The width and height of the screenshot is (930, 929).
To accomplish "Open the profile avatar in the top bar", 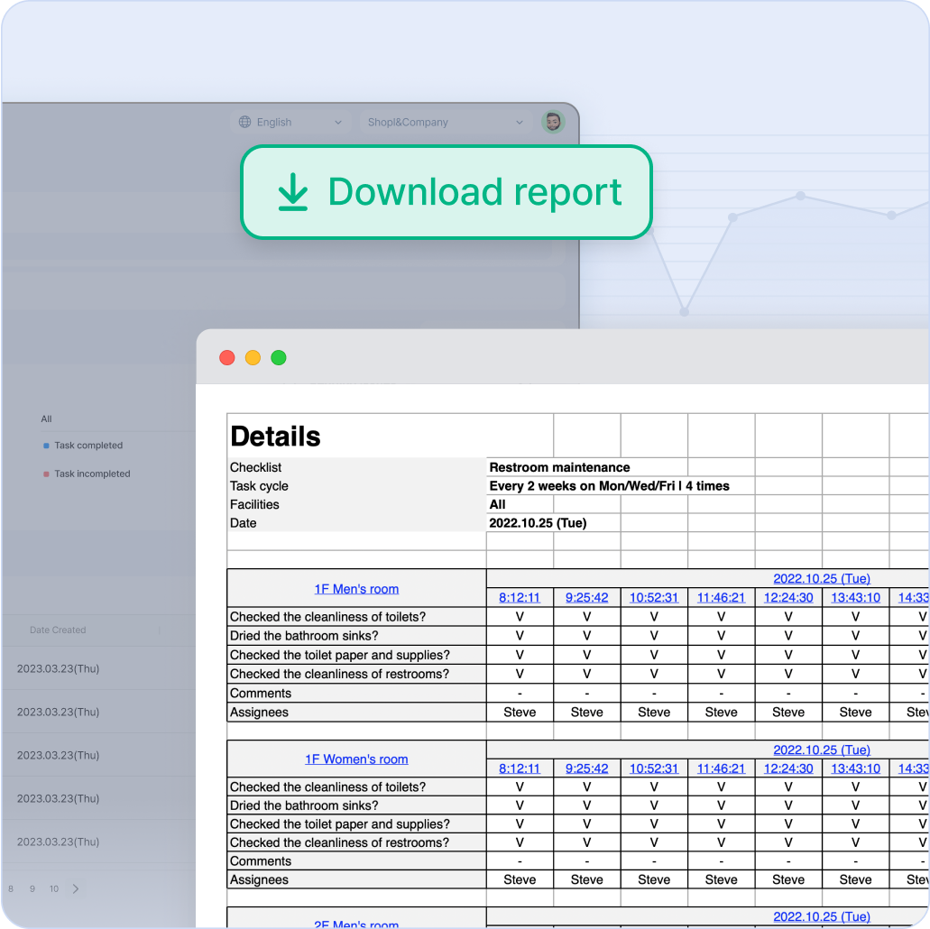I will pyautogui.click(x=552, y=121).
